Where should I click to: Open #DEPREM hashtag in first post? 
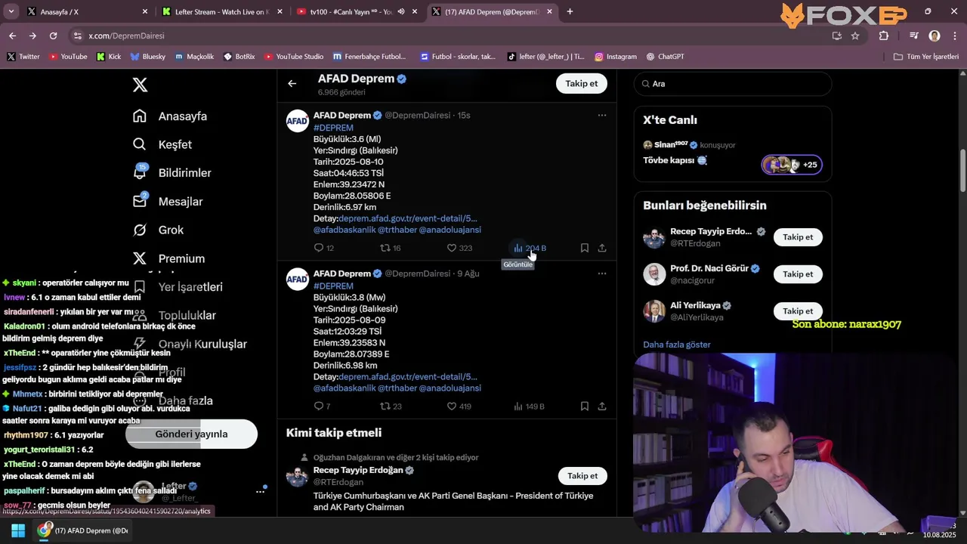[333, 128]
